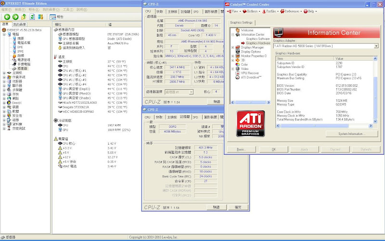Click the Basic... button in Catalyst
Image resolution: width=385 pixels, height=241 pixels.
pos(242,149)
